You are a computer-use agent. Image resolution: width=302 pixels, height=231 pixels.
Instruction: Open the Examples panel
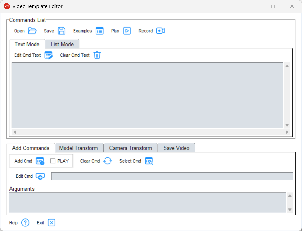99,31
